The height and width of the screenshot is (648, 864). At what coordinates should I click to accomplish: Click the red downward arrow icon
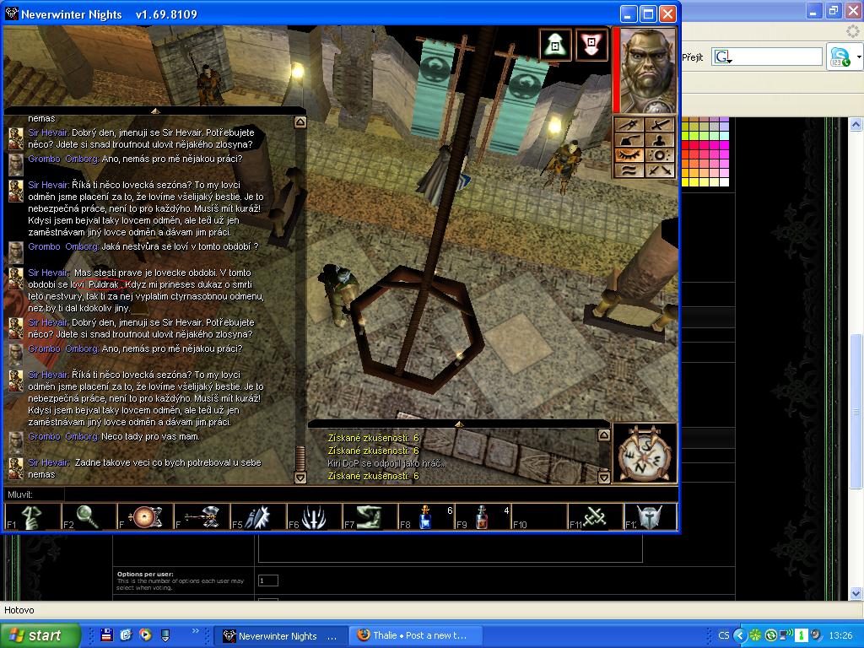point(592,46)
